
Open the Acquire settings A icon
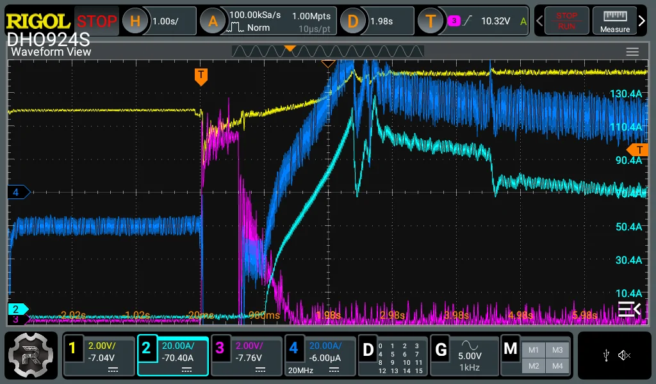(213, 21)
